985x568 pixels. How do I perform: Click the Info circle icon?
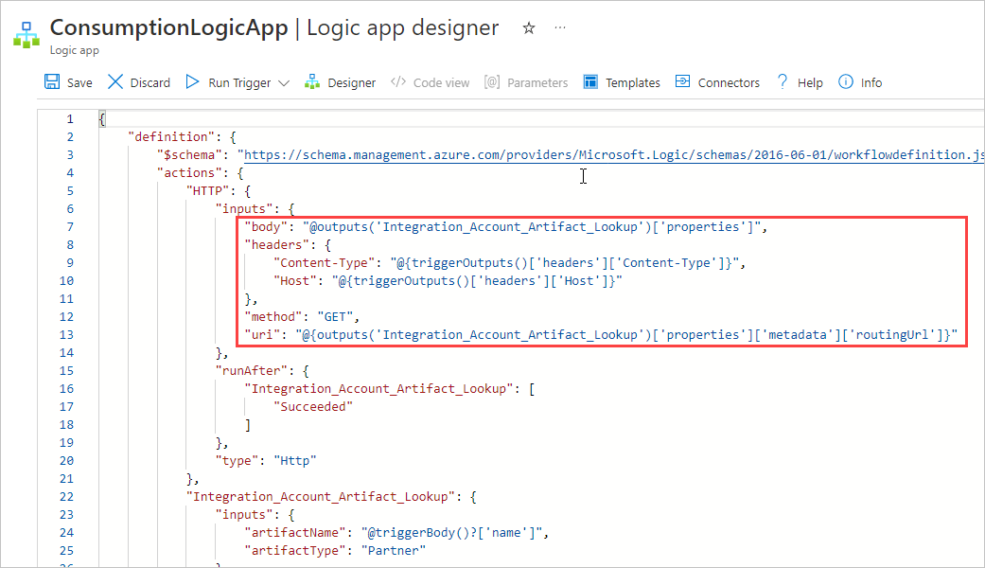click(846, 81)
